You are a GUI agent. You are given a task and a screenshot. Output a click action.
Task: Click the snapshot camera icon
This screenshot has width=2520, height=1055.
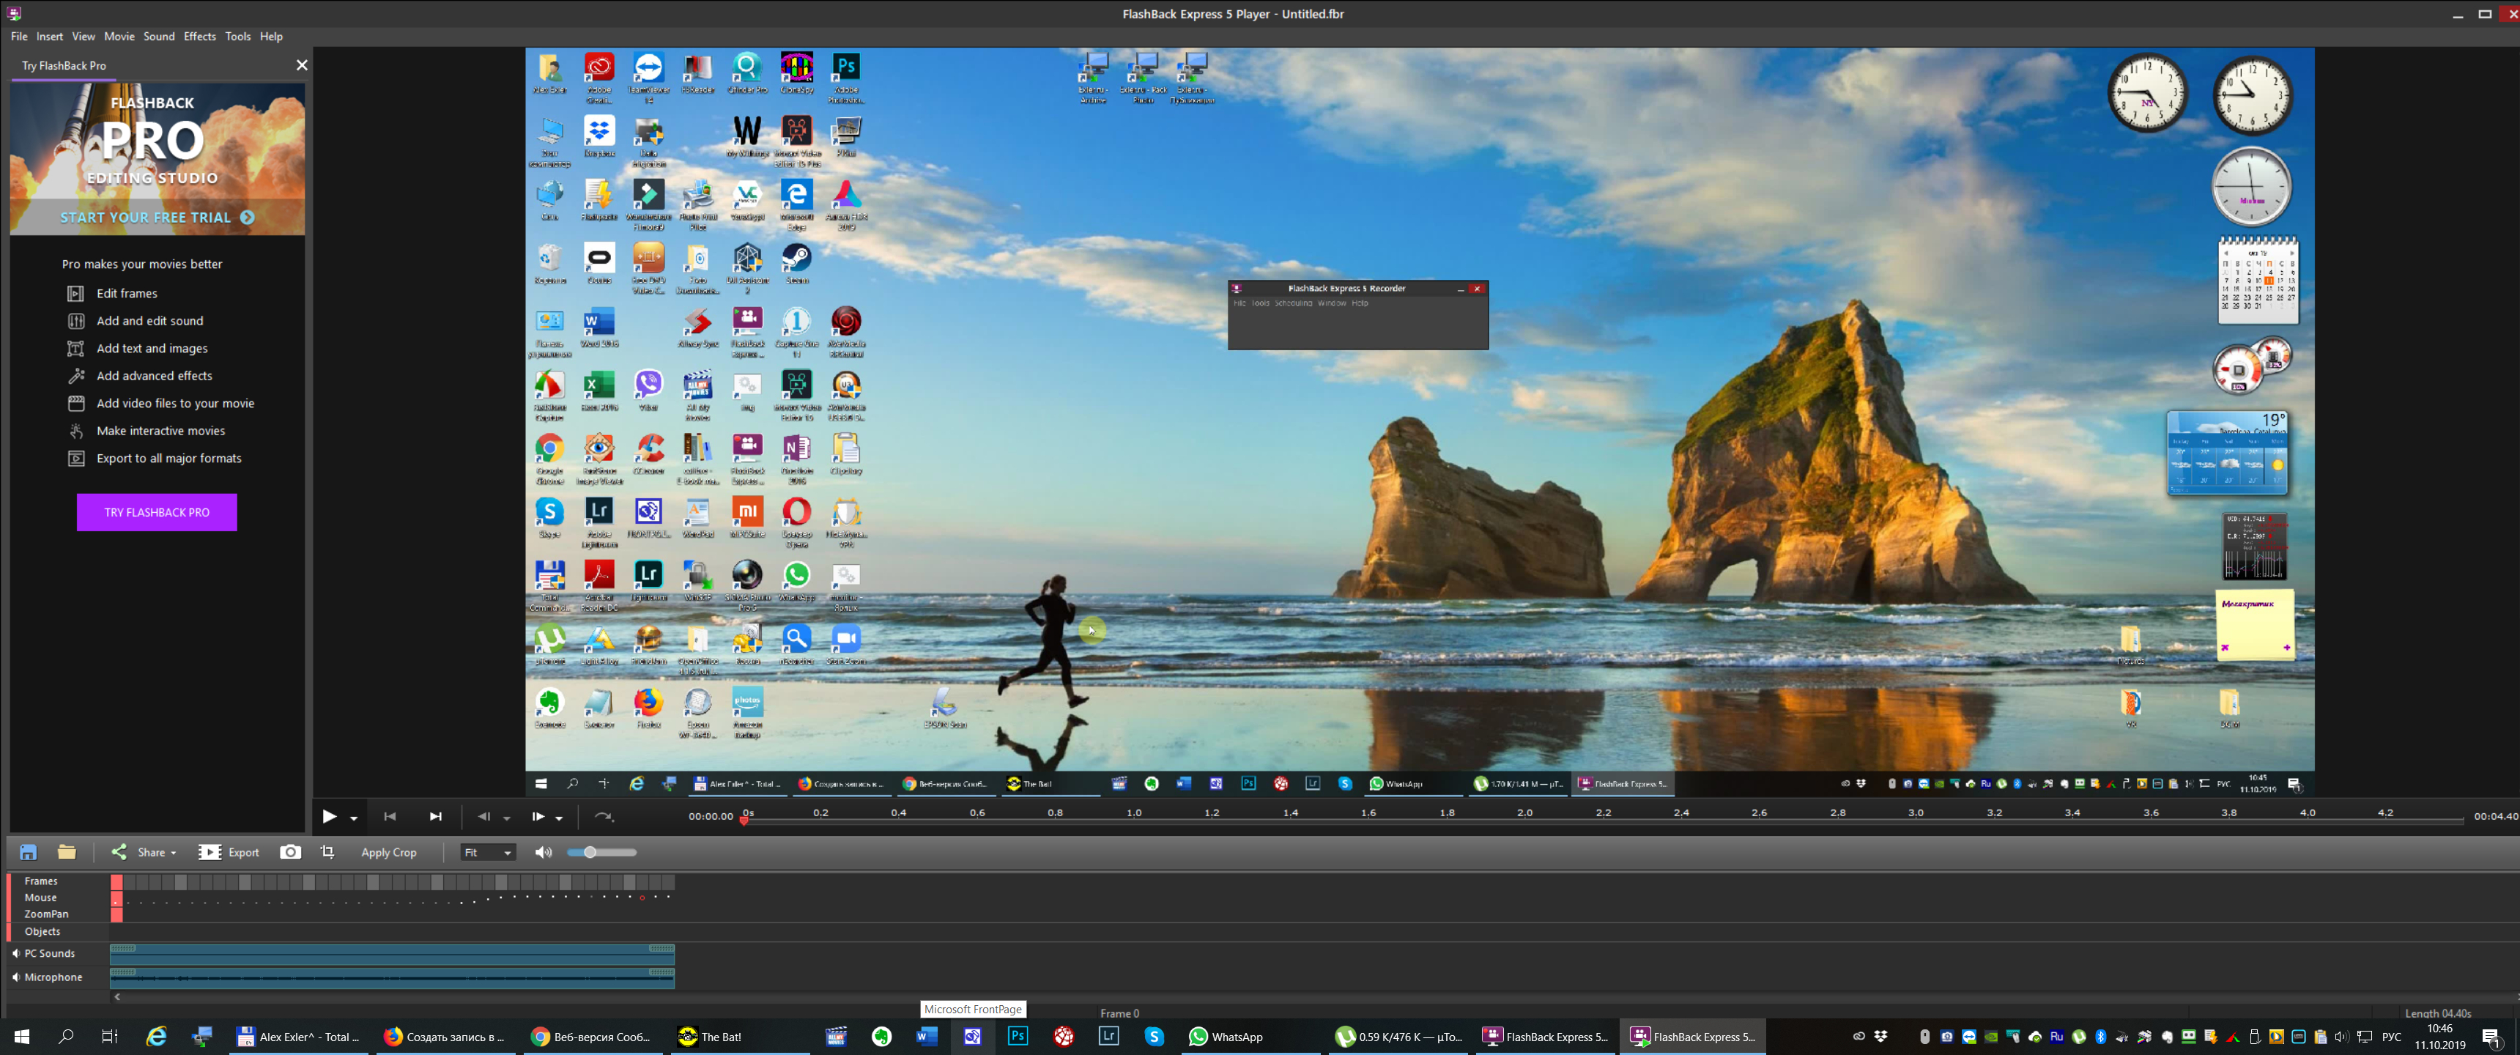click(x=291, y=852)
